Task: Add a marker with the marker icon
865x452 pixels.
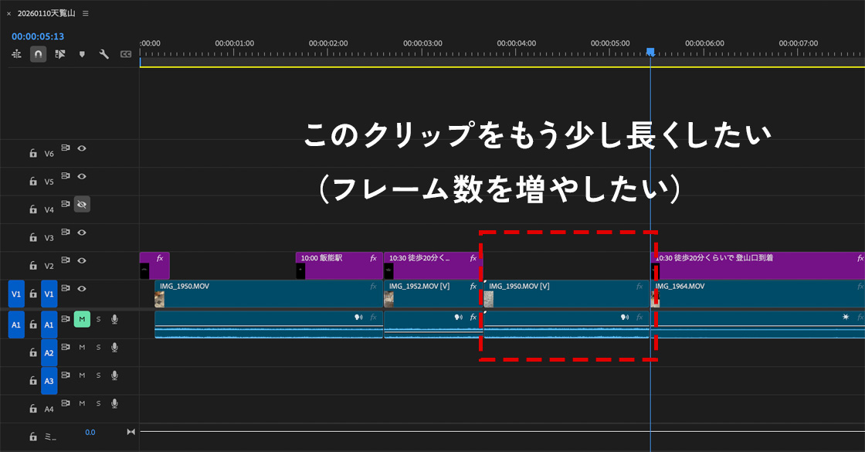Action: click(x=82, y=54)
